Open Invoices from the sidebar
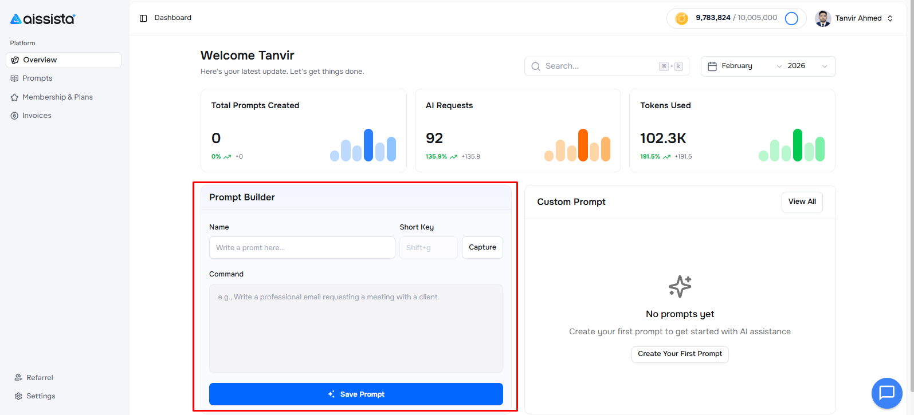 click(37, 116)
